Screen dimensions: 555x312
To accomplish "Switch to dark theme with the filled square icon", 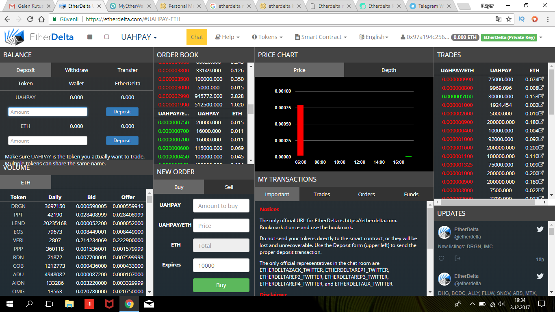I will 90,37.
